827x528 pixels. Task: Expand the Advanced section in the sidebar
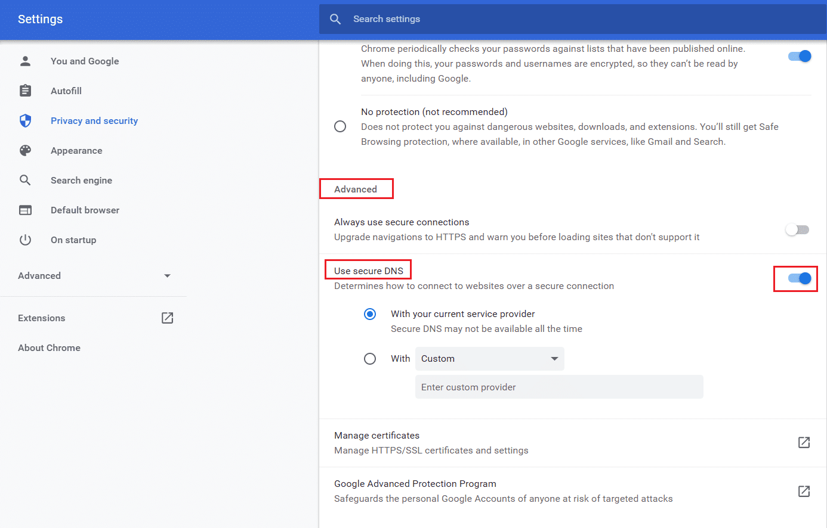click(167, 275)
